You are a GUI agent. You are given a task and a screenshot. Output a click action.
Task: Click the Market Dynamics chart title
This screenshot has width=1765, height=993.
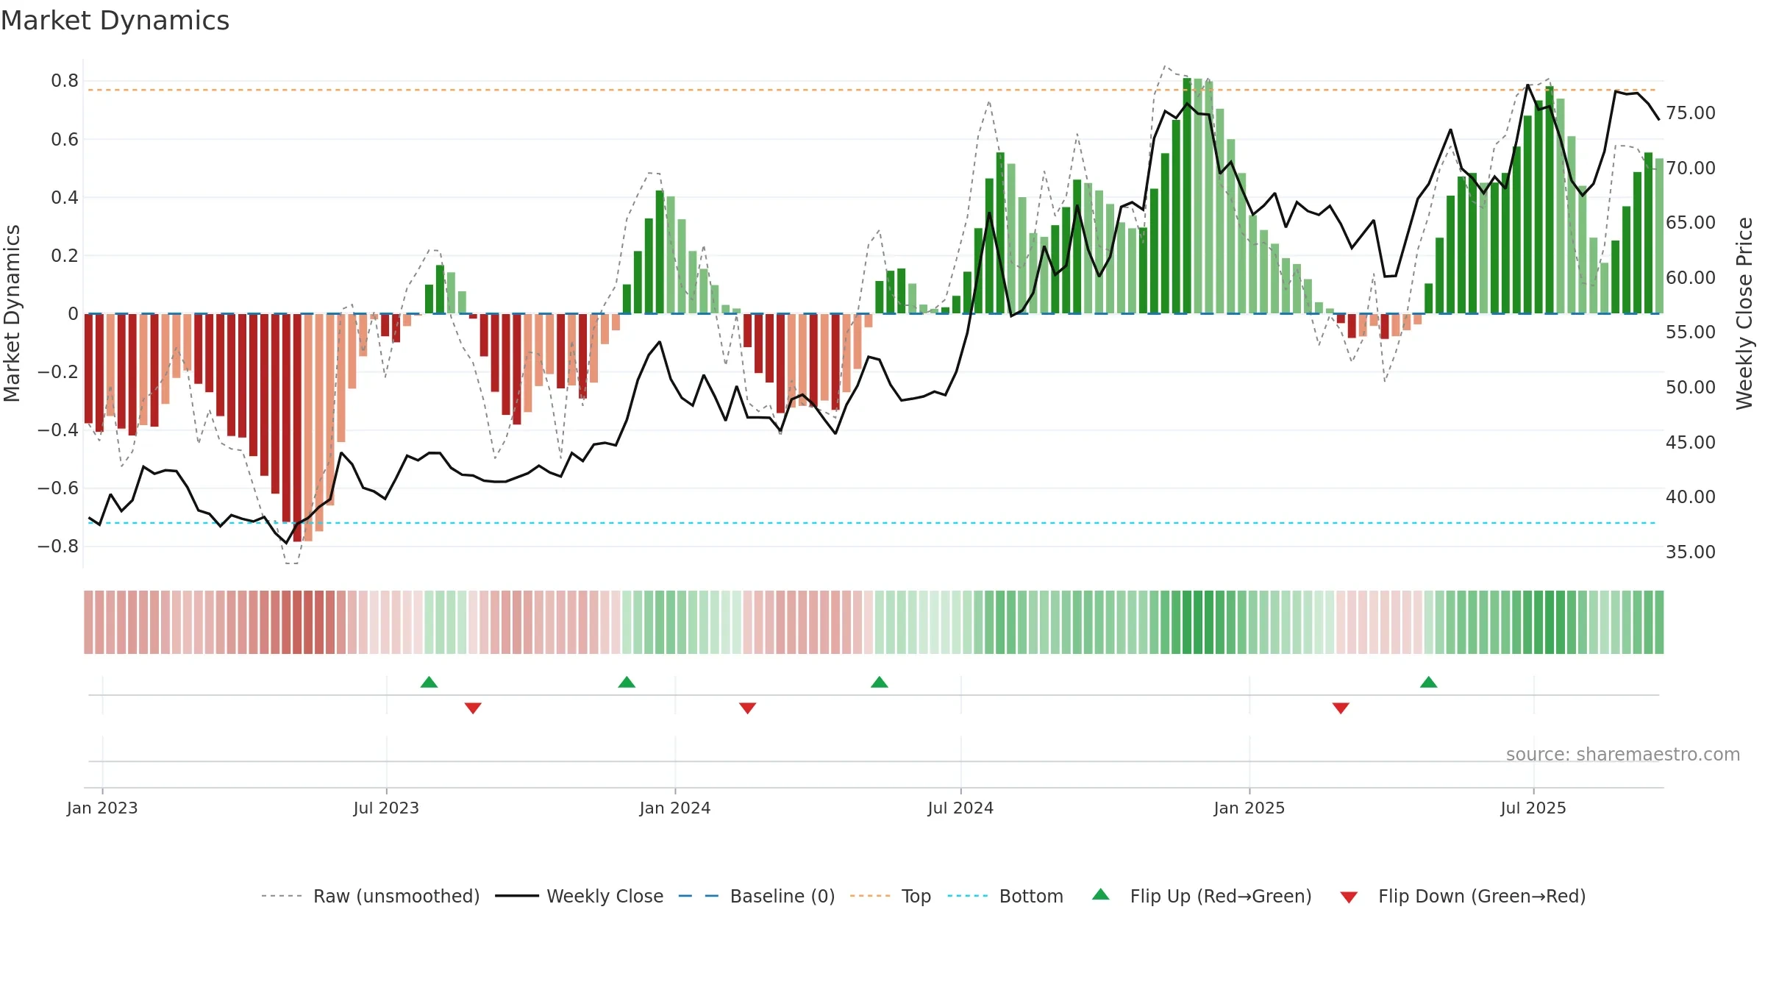[115, 21]
